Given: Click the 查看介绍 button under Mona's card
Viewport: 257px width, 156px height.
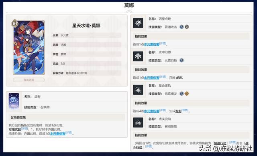Looking at the screenshot, I should (x=29, y=80).
